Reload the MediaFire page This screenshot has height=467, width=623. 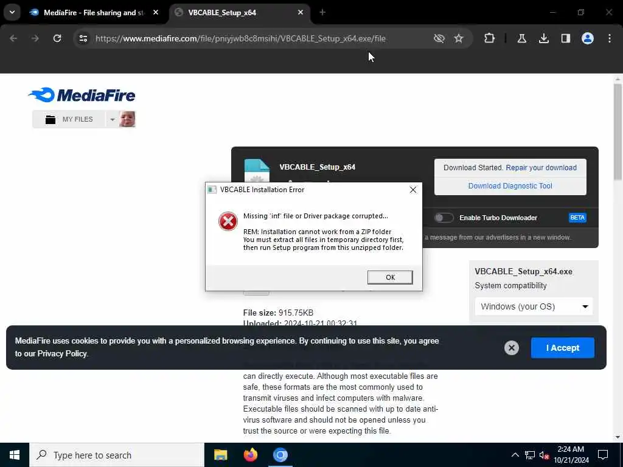(x=57, y=38)
